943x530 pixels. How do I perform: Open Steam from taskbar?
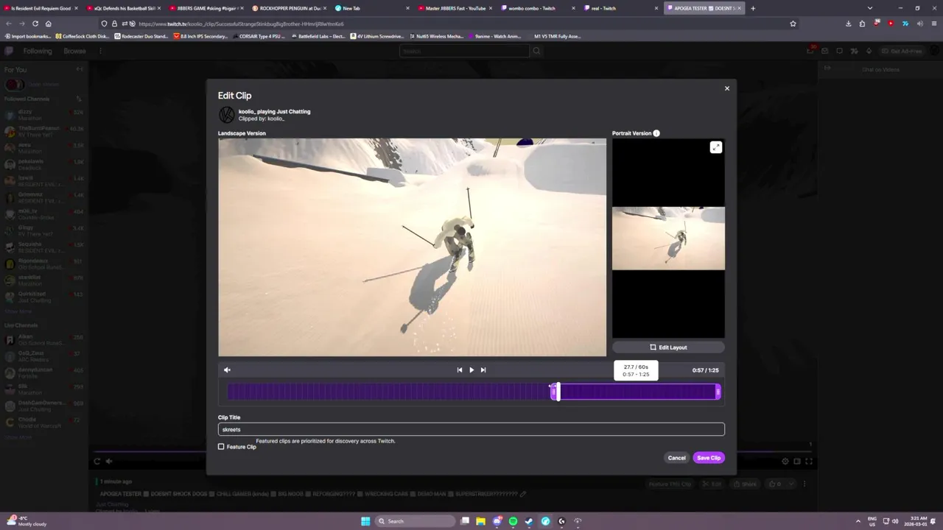[529, 521]
